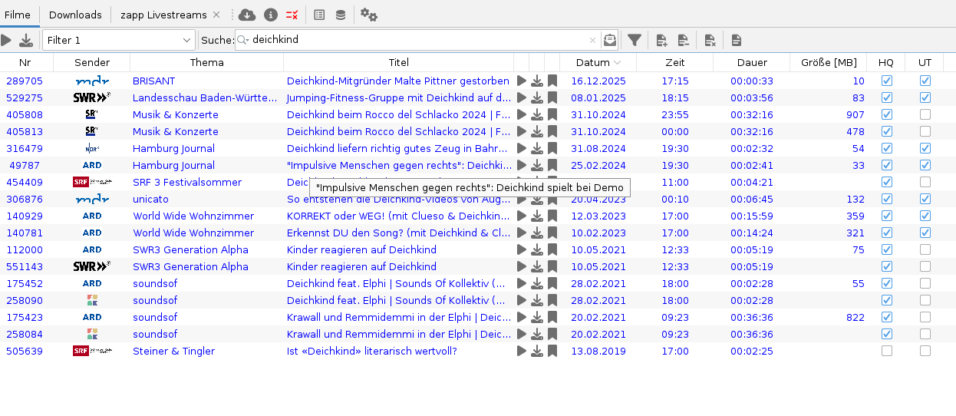Bookmark the Steiner & Tingler film
The height and width of the screenshot is (416, 956).
552,351
